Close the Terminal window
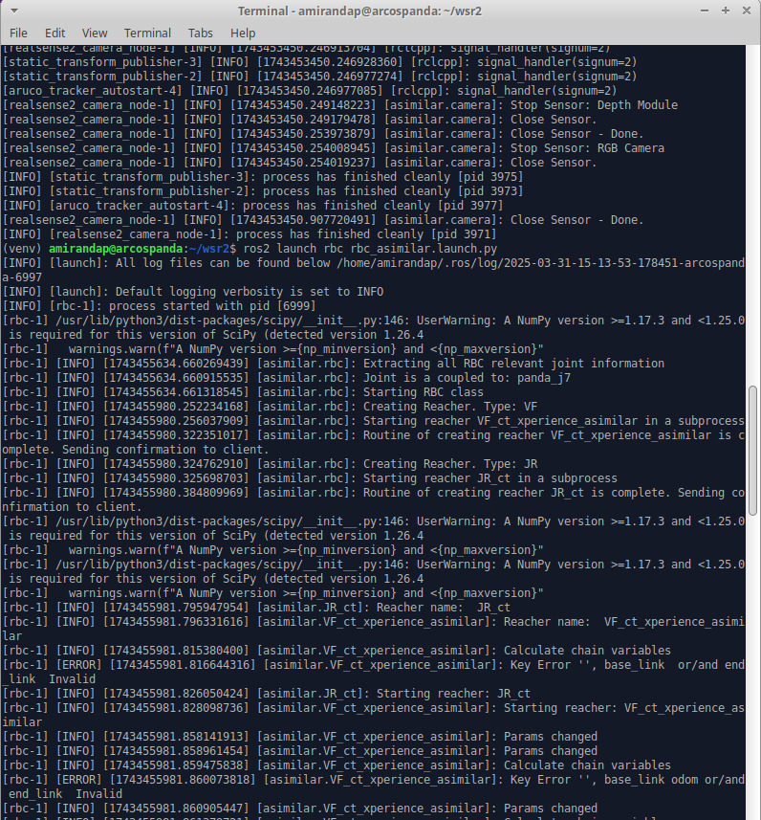 [x=748, y=11]
